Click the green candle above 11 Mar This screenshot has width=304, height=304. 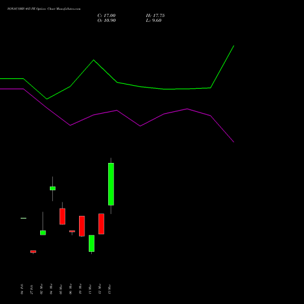click(x=92, y=243)
